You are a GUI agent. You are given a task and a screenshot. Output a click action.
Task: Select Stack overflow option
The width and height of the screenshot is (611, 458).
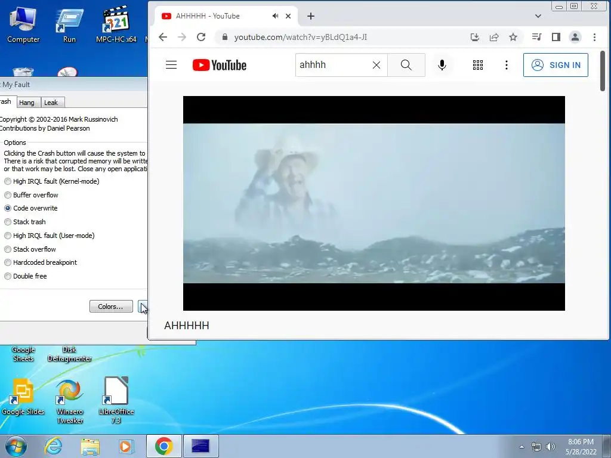[x=30, y=249]
